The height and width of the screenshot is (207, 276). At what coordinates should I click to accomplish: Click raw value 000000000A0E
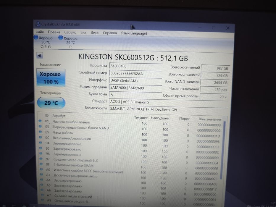[x=206, y=184]
